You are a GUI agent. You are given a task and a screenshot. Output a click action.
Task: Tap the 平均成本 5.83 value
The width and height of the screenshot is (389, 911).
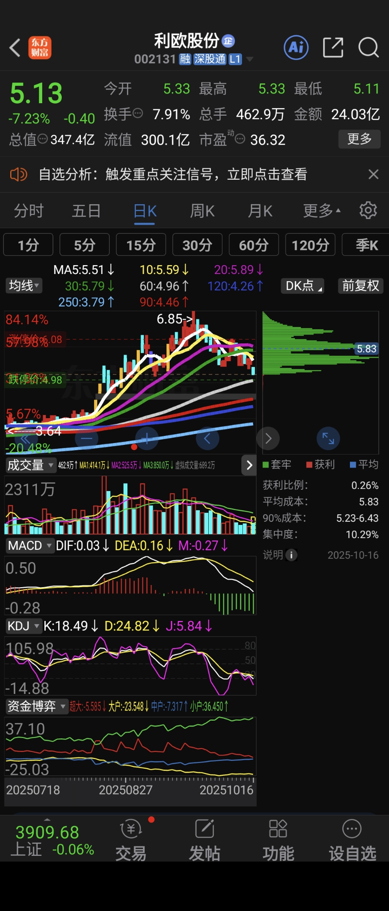point(369,502)
